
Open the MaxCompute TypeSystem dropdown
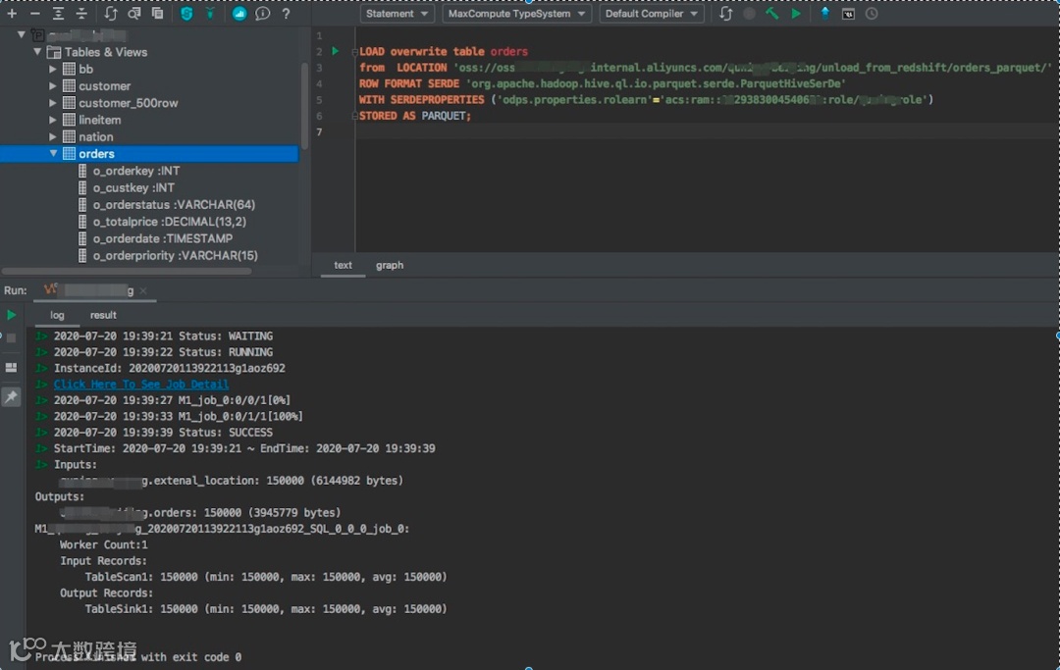click(x=516, y=14)
